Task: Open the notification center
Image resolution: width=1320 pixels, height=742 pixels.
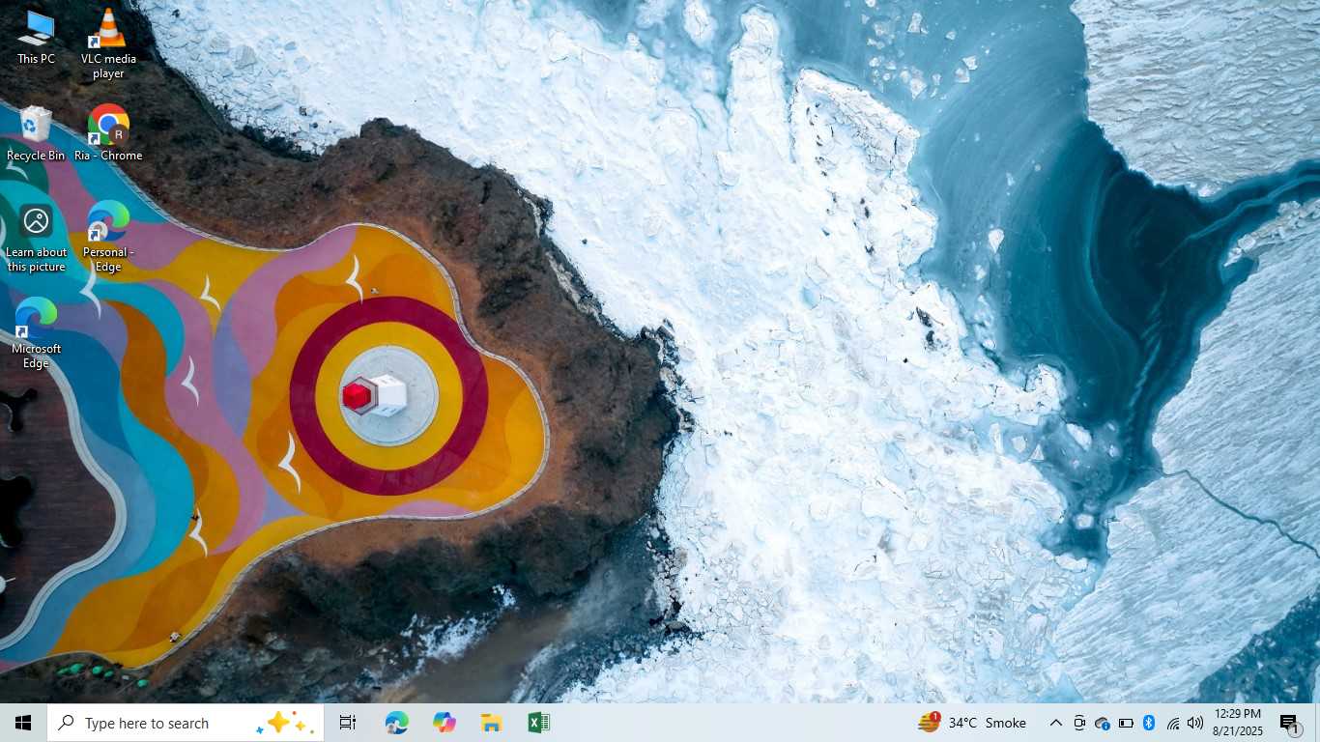Action: 1290,723
